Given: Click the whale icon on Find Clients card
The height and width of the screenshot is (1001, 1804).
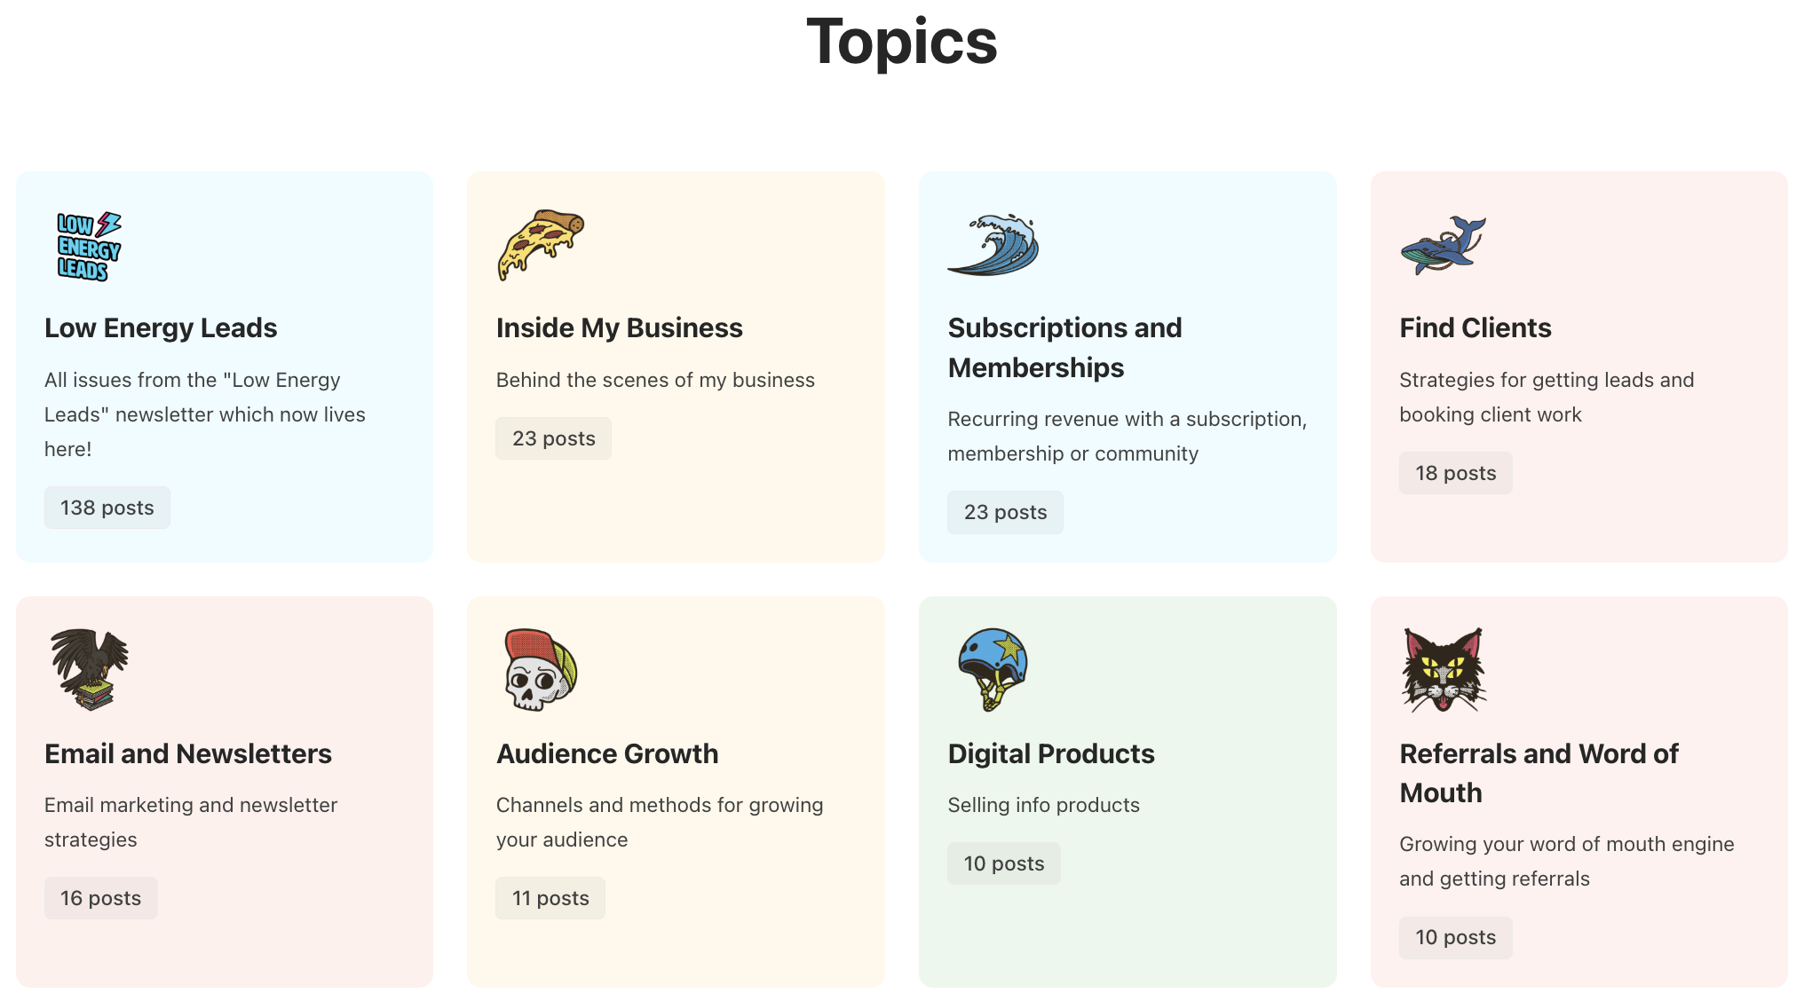Looking at the screenshot, I should pyautogui.click(x=1443, y=244).
